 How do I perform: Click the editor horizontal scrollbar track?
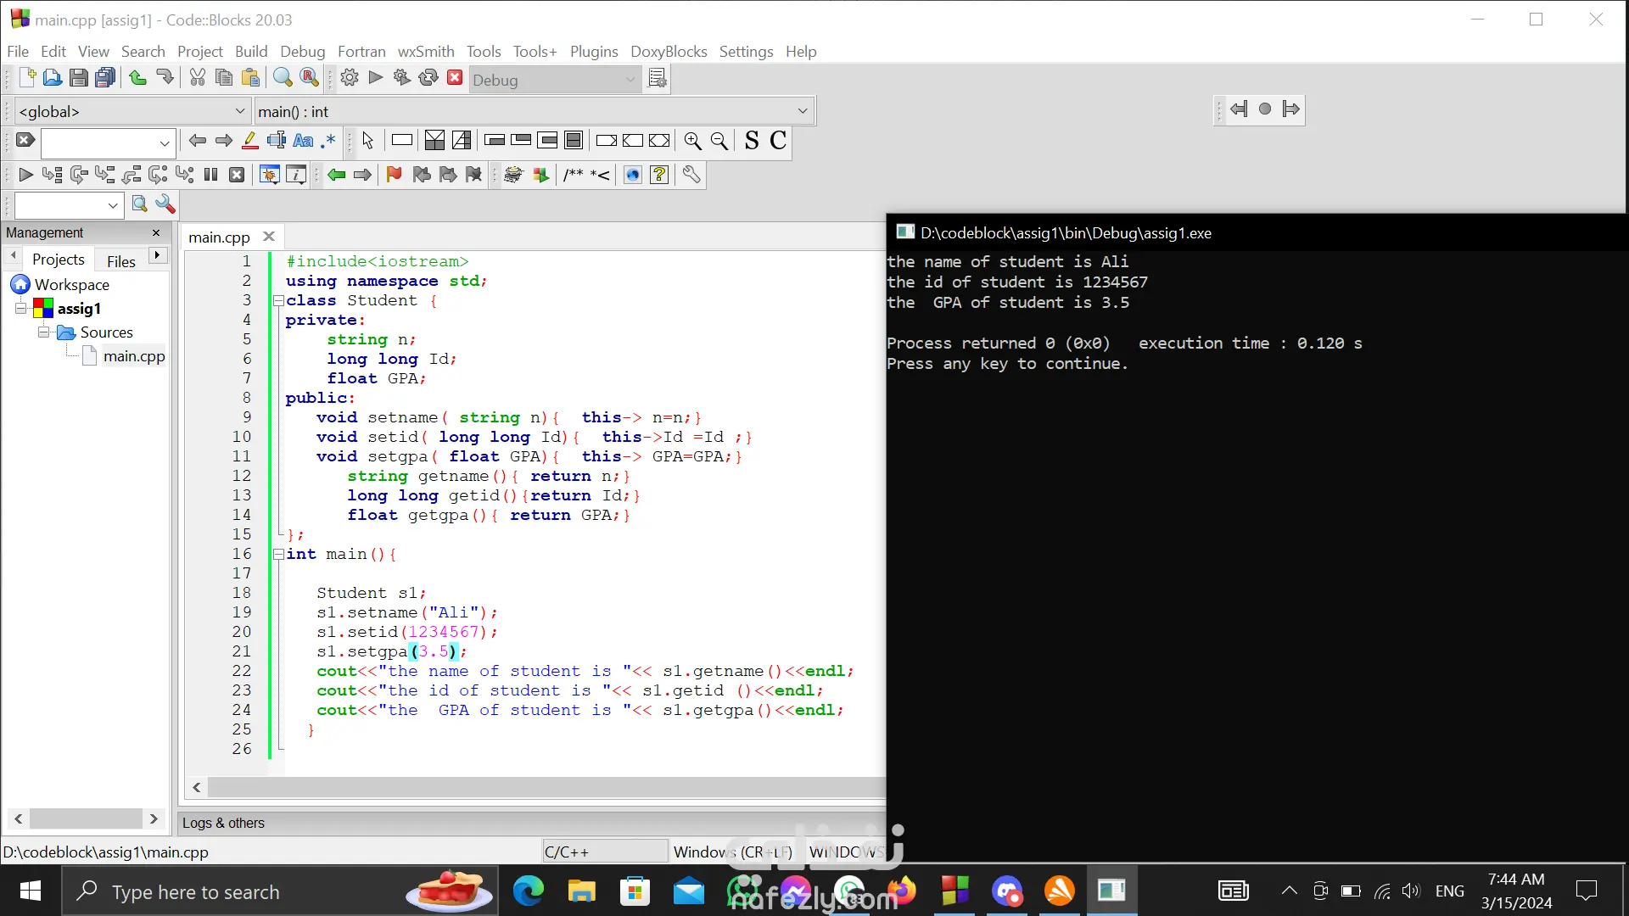tap(543, 787)
